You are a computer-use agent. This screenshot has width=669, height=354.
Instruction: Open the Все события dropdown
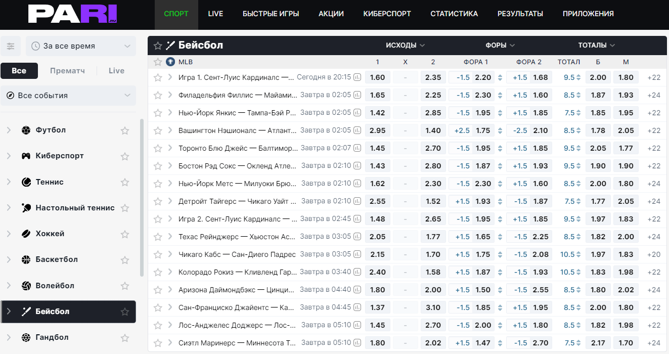(x=68, y=96)
